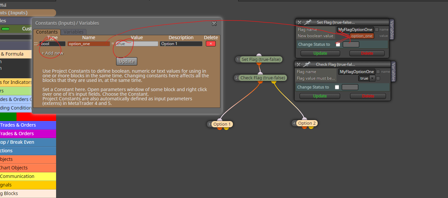Open the Variables side tab of Set Flag panel
Viewport: 448px width, 198px height.
click(392, 29)
